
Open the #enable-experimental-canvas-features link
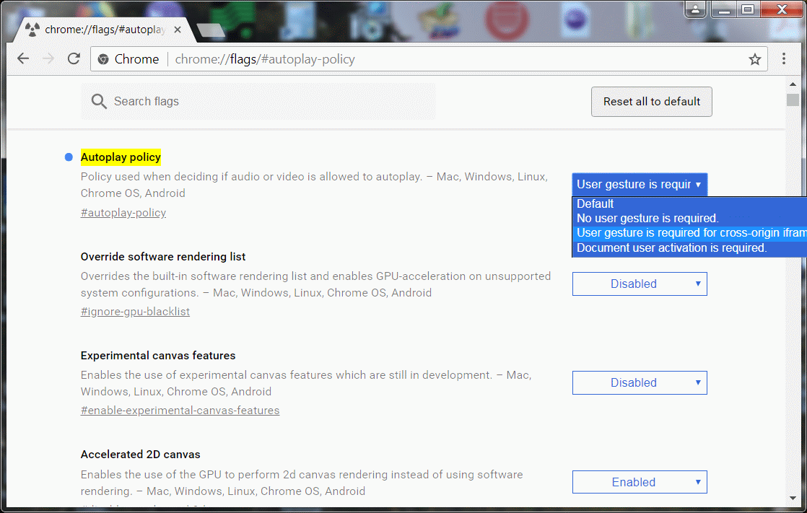click(x=180, y=410)
